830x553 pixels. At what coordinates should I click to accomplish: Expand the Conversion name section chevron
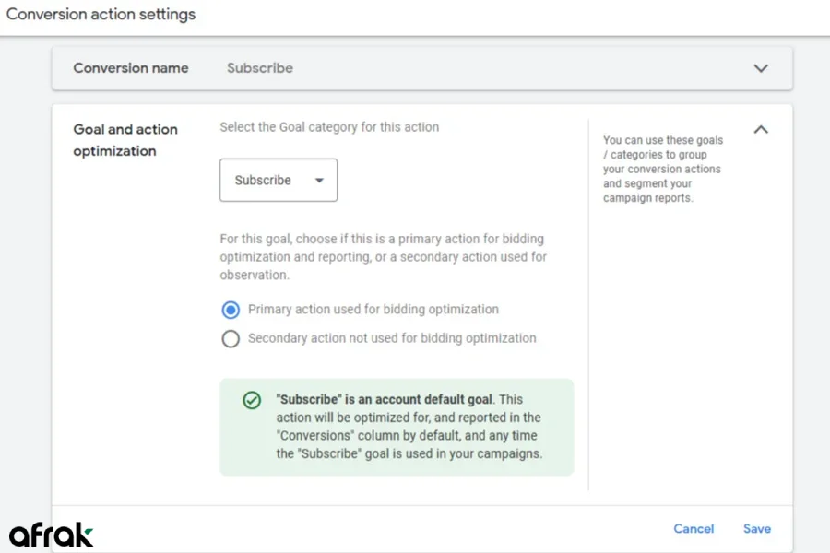pyautogui.click(x=761, y=68)
